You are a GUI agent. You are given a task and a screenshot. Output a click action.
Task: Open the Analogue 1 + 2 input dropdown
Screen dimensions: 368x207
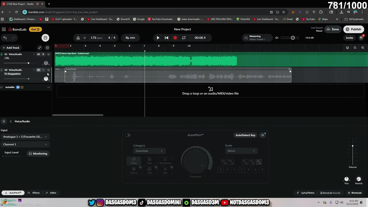point(25,137)
